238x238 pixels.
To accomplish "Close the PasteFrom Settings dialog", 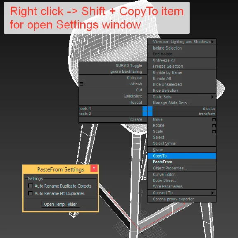I will [94, 168].
